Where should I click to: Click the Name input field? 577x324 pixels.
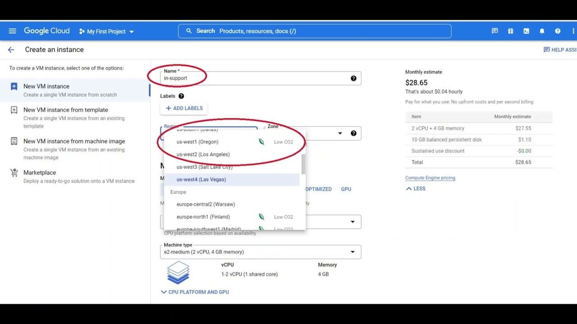click(261, 78)
